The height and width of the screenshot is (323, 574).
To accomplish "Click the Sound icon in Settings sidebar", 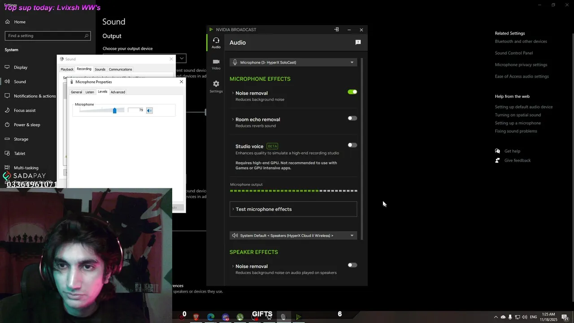I will point(7,82).
